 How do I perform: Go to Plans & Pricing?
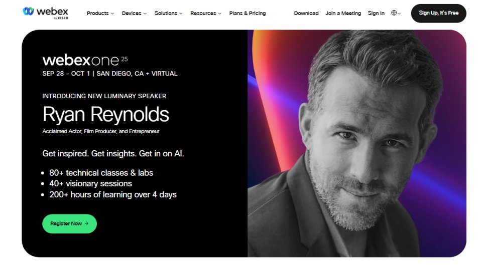[x=248, y=14]
